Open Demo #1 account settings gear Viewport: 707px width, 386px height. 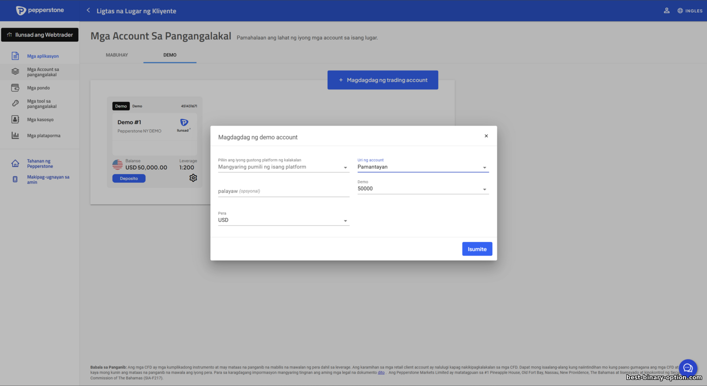pyautogui.click(x=193, y=178)
